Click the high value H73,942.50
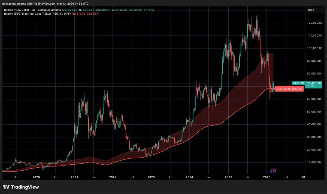327x194 pixels. (87, 10)
